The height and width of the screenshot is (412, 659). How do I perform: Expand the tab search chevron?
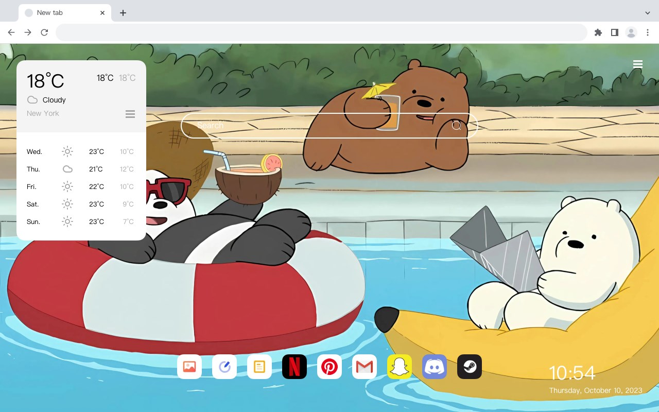(648, 13)
